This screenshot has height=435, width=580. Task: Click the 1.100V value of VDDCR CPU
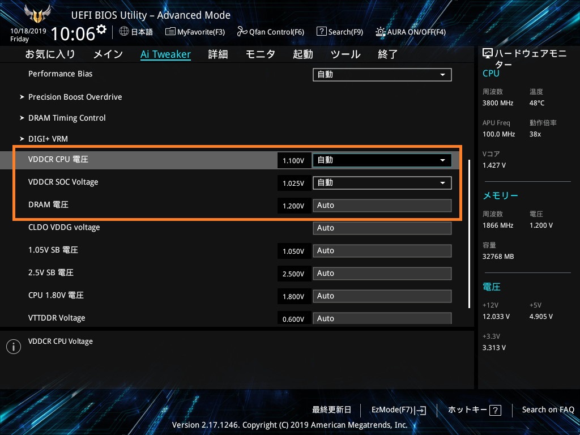click(294, 160)
